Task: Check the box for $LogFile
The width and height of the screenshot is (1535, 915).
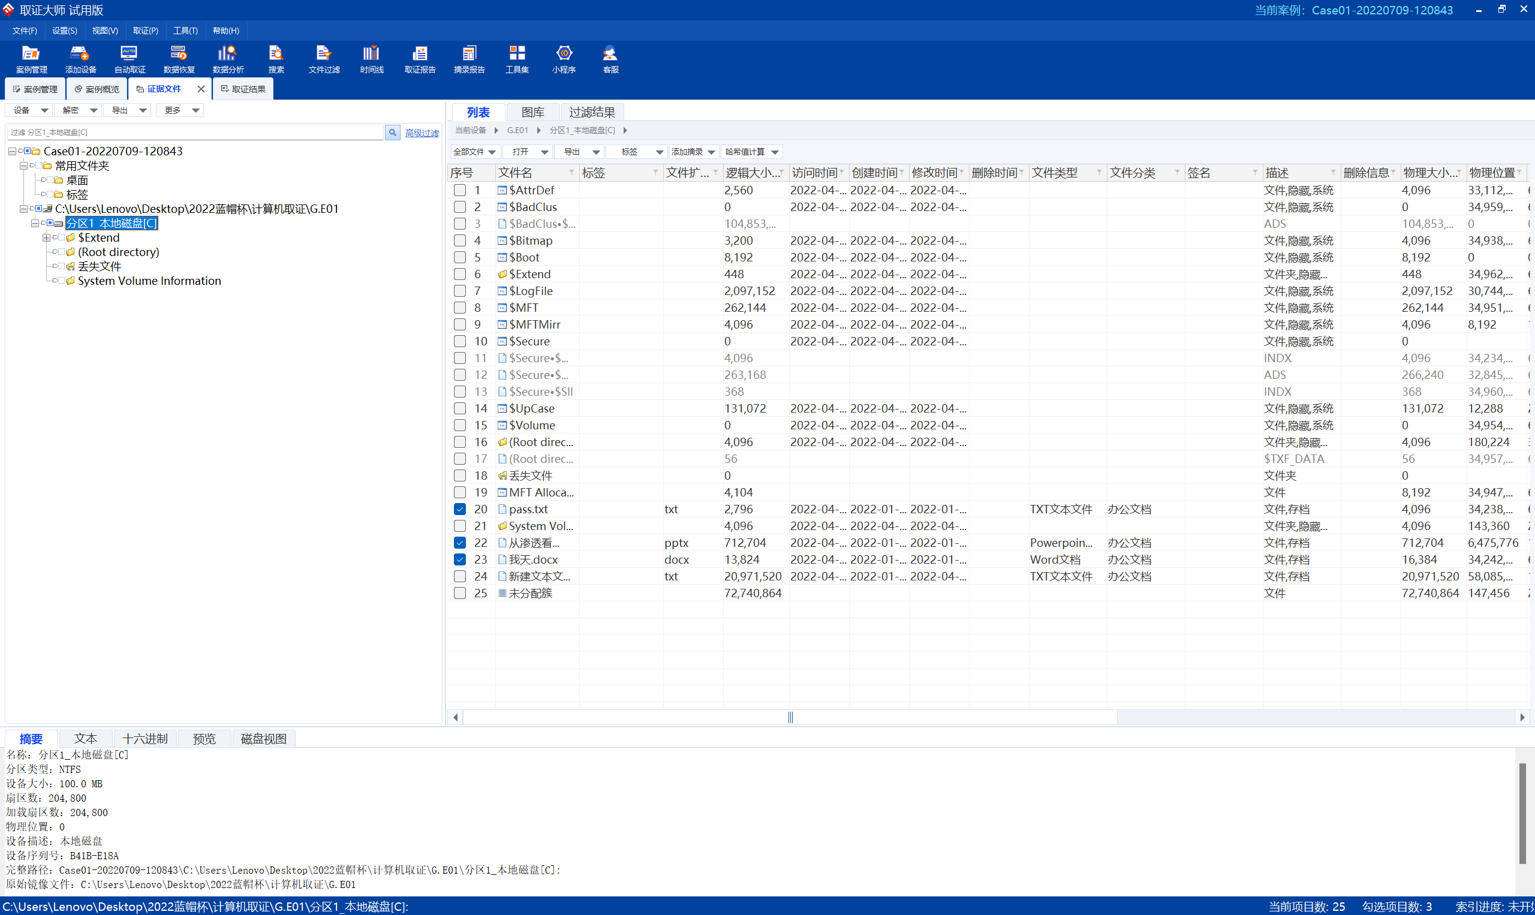Action: pyautogui.click(x=460, y=291)
